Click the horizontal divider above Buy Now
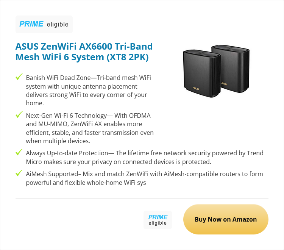284x250 pixels. (142, 198)
